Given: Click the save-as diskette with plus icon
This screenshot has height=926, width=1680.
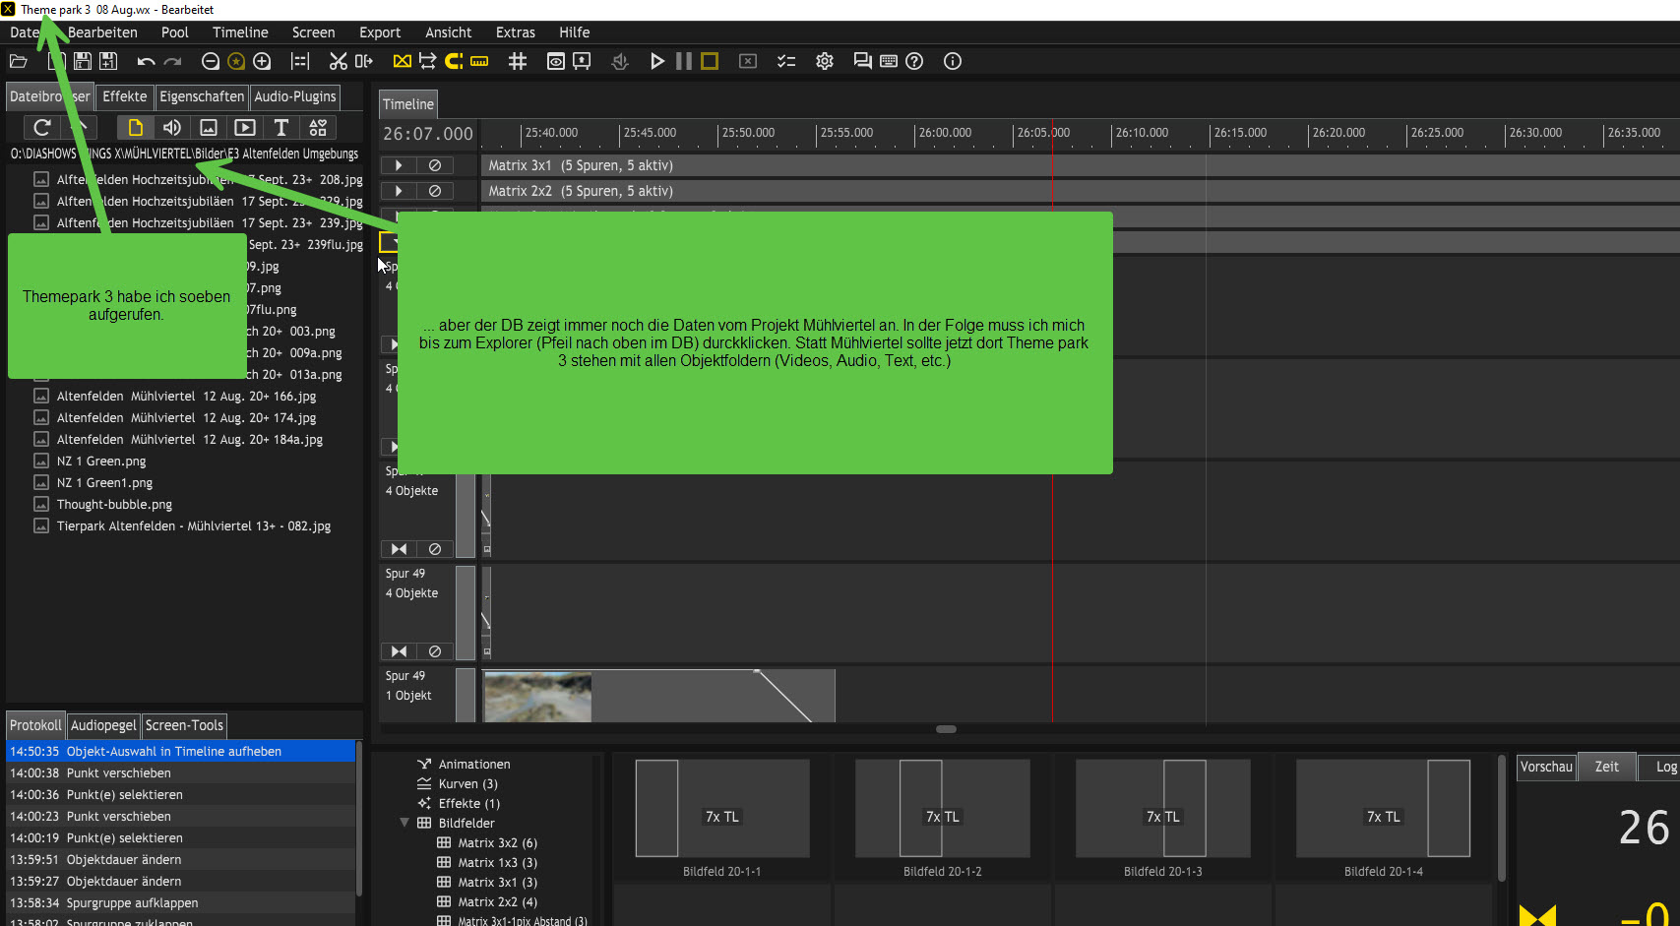Looking at the screenshot, I should coord(108,61).
